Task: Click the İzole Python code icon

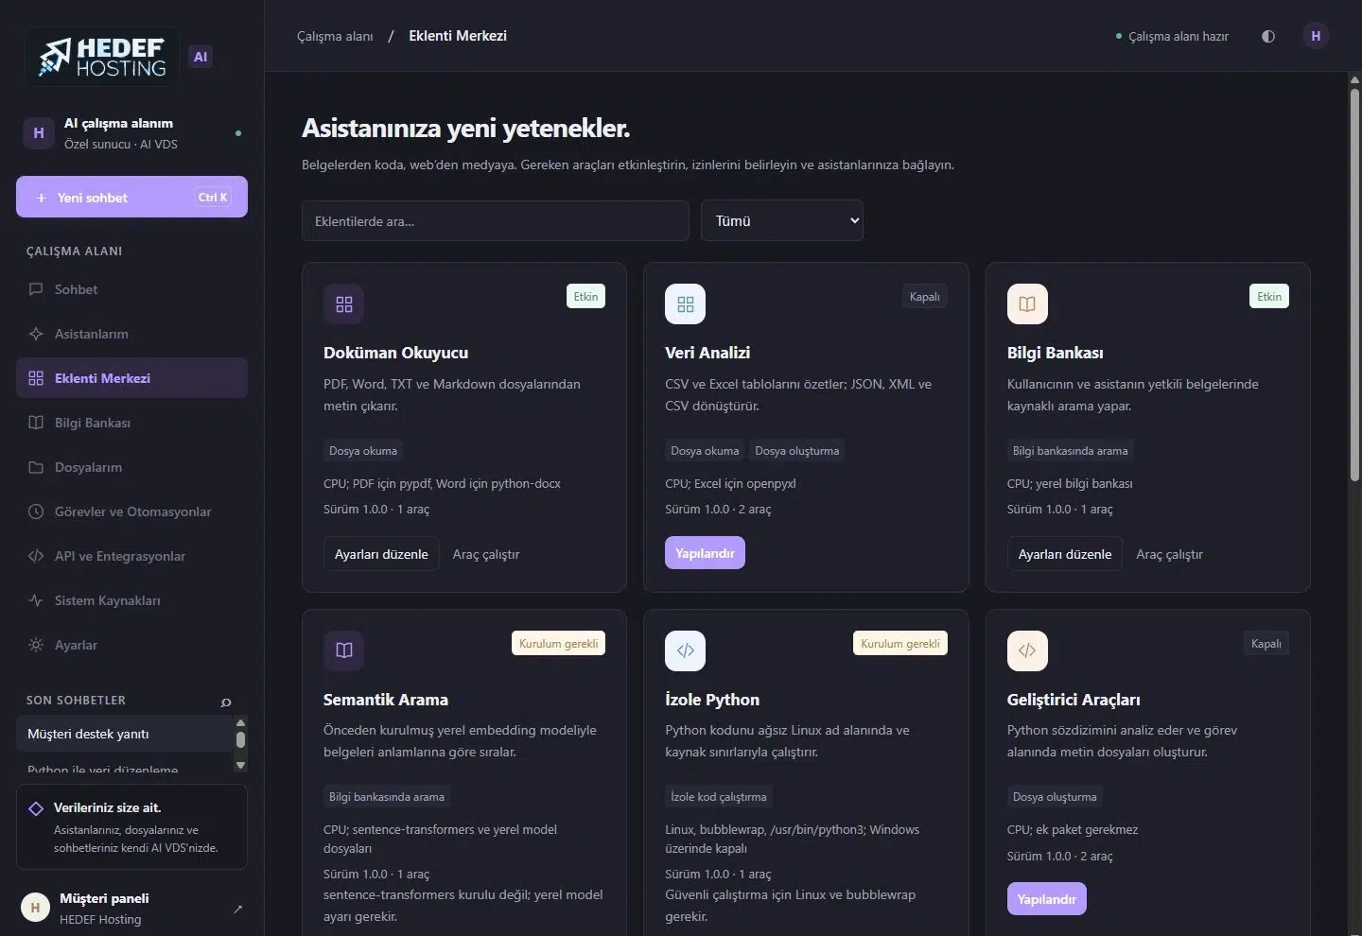Action: (x=686, y=650)
